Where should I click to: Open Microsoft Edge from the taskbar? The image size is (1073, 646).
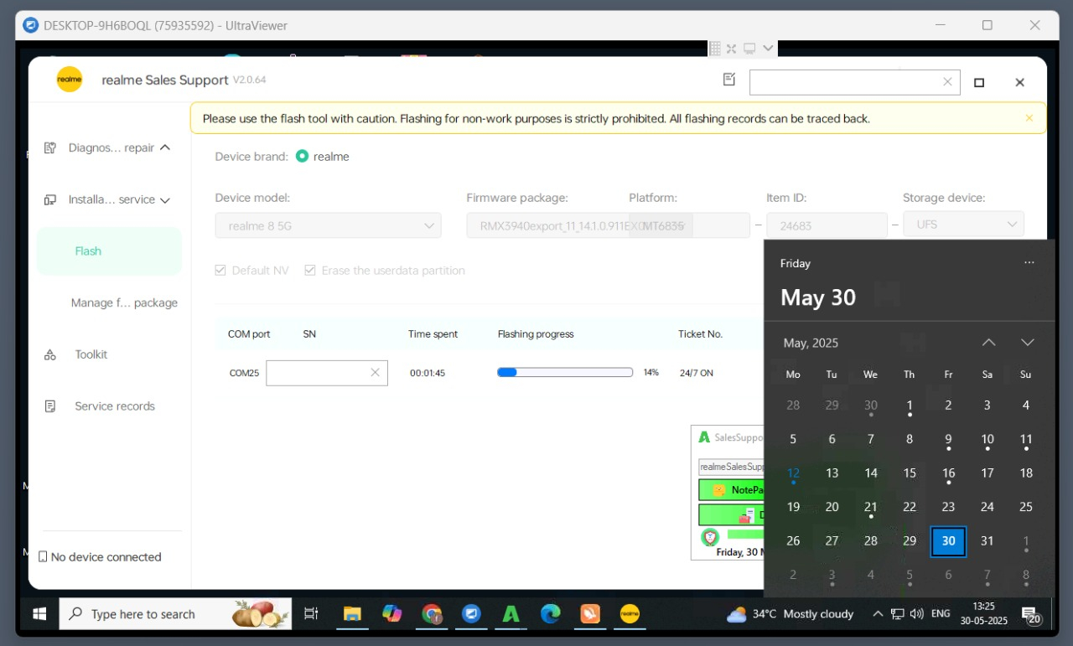(x=550, y=614)
